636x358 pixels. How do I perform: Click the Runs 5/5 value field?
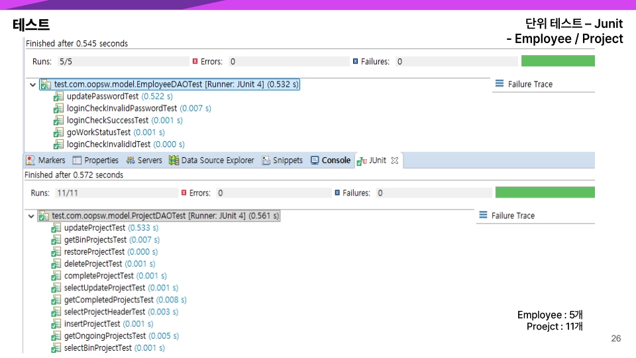coord(123,61)
